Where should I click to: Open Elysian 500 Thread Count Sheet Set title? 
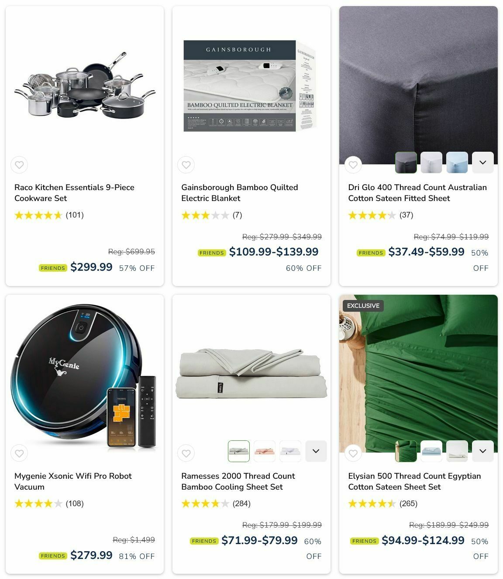pos(414,481)
